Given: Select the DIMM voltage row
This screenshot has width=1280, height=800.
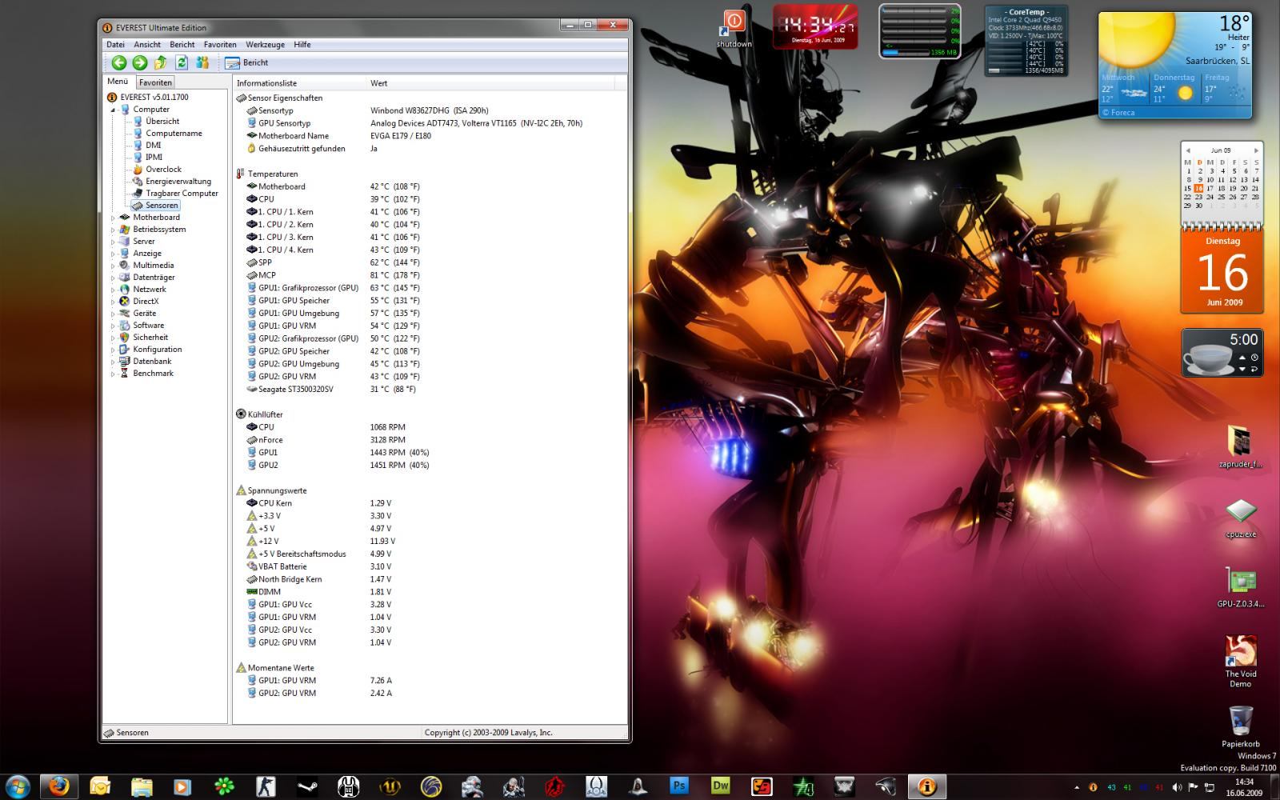Looking at the screenshot, I should [x=429, y=592].
